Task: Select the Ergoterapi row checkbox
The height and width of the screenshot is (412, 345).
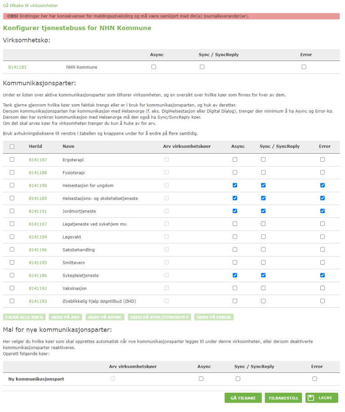Action: tap(12, 159)
